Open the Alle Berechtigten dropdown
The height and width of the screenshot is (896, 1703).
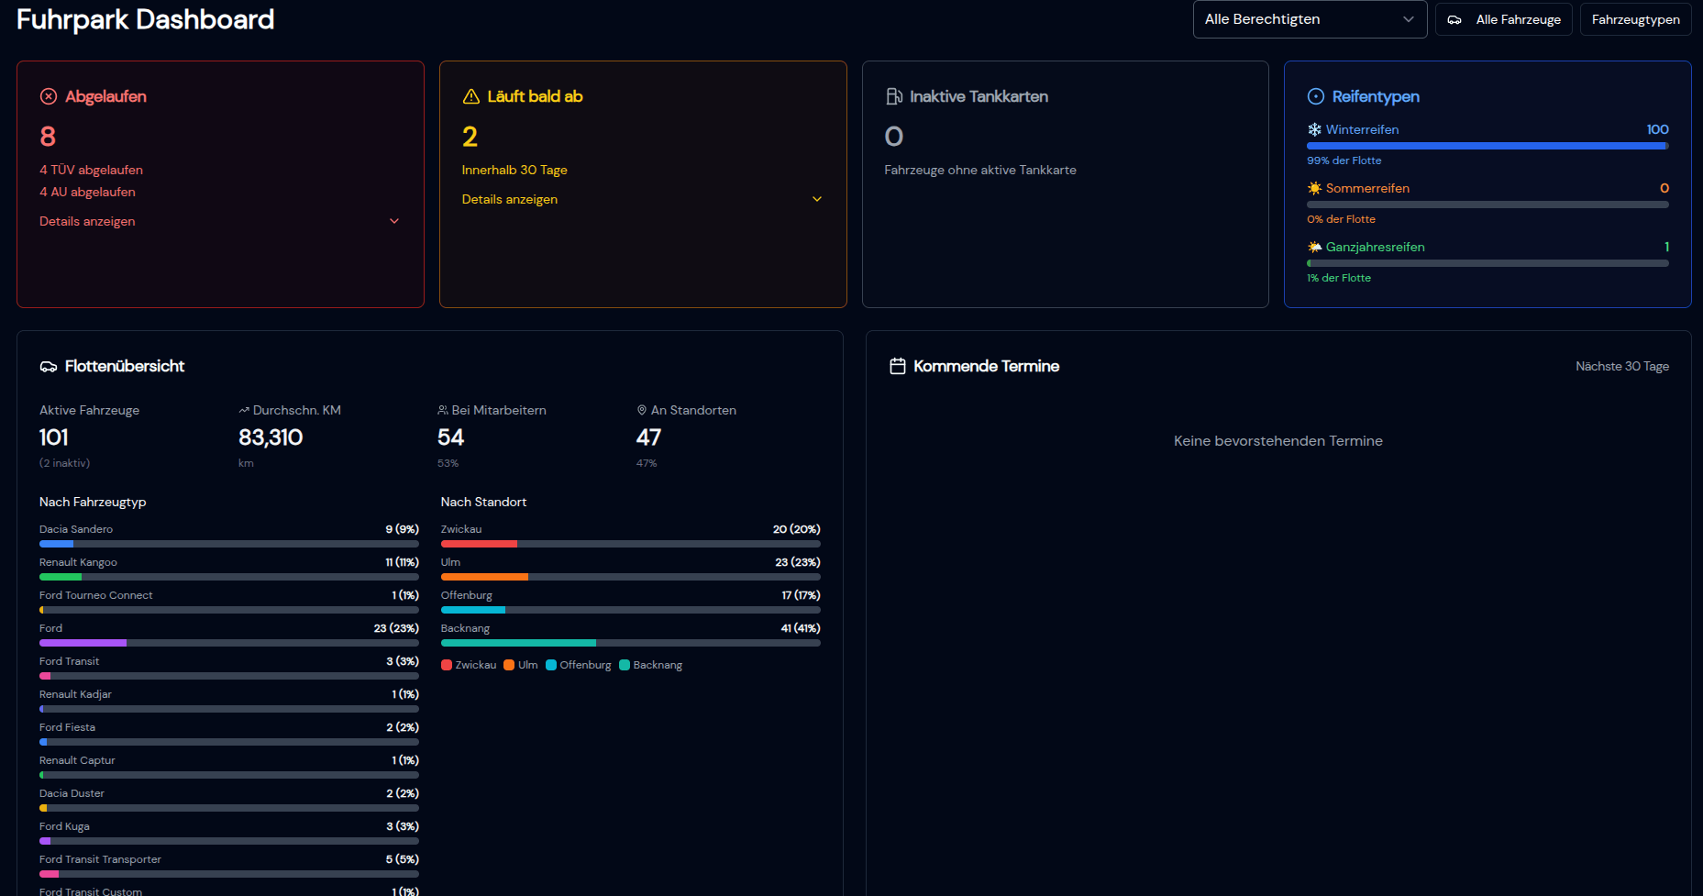tap(1309, 19)
